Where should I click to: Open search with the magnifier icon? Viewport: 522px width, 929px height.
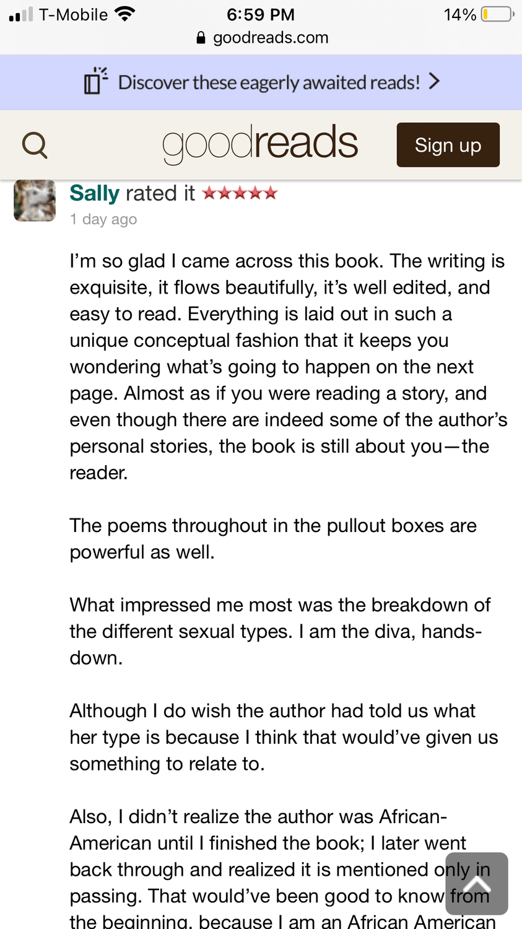(x=35, y=145)
